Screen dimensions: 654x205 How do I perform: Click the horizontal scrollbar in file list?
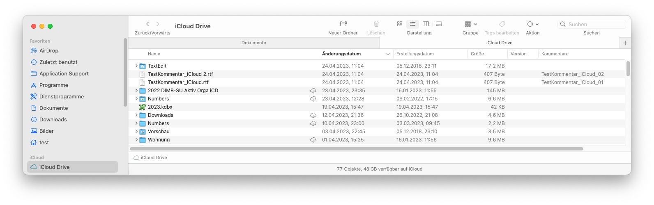(x=357, y=149)
